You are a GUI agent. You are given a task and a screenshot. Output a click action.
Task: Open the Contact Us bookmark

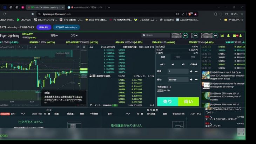point(167,20)
